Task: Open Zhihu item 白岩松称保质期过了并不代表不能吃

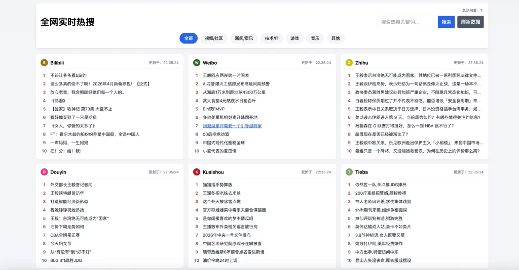Action: [418, 101]
